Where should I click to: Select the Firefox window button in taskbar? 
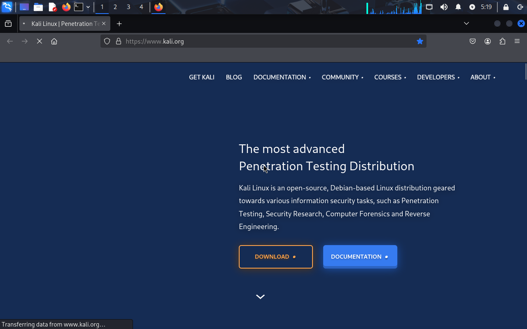tap(159, 7)
